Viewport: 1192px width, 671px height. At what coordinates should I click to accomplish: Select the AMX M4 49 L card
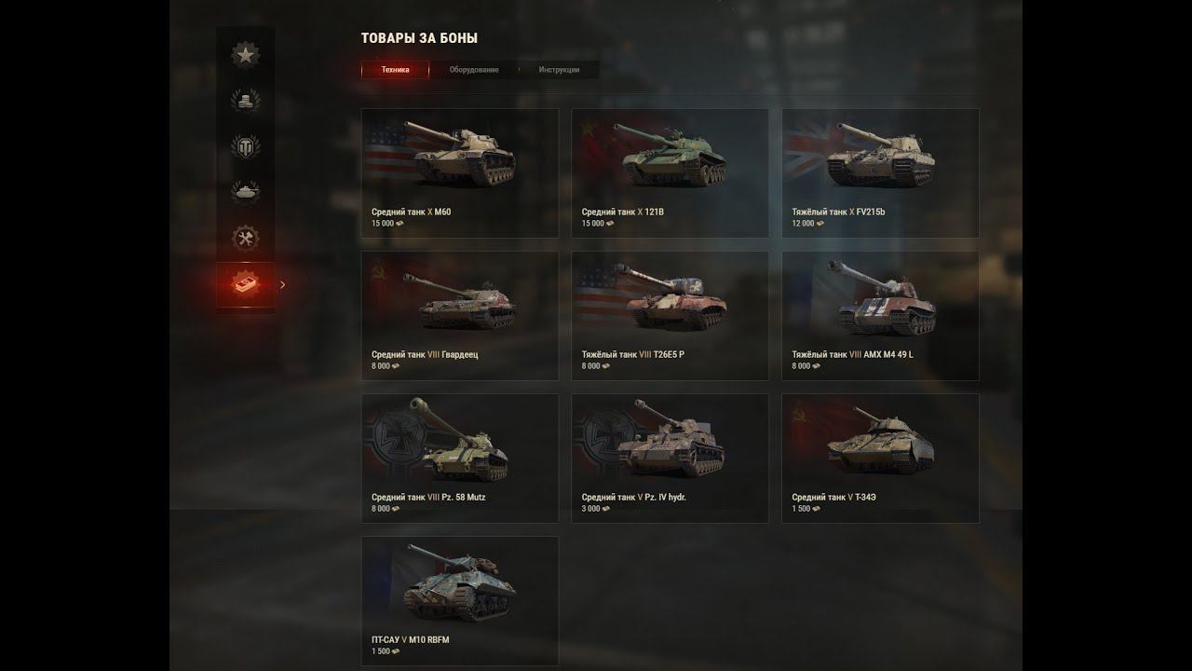click(x=880, y=315)
